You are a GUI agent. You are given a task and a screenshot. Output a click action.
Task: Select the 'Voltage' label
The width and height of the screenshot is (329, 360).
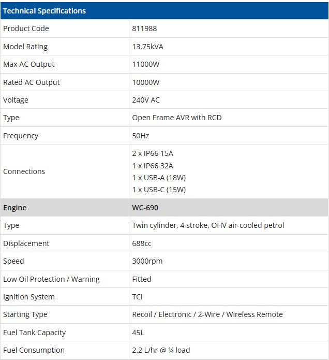pos(16,100)
